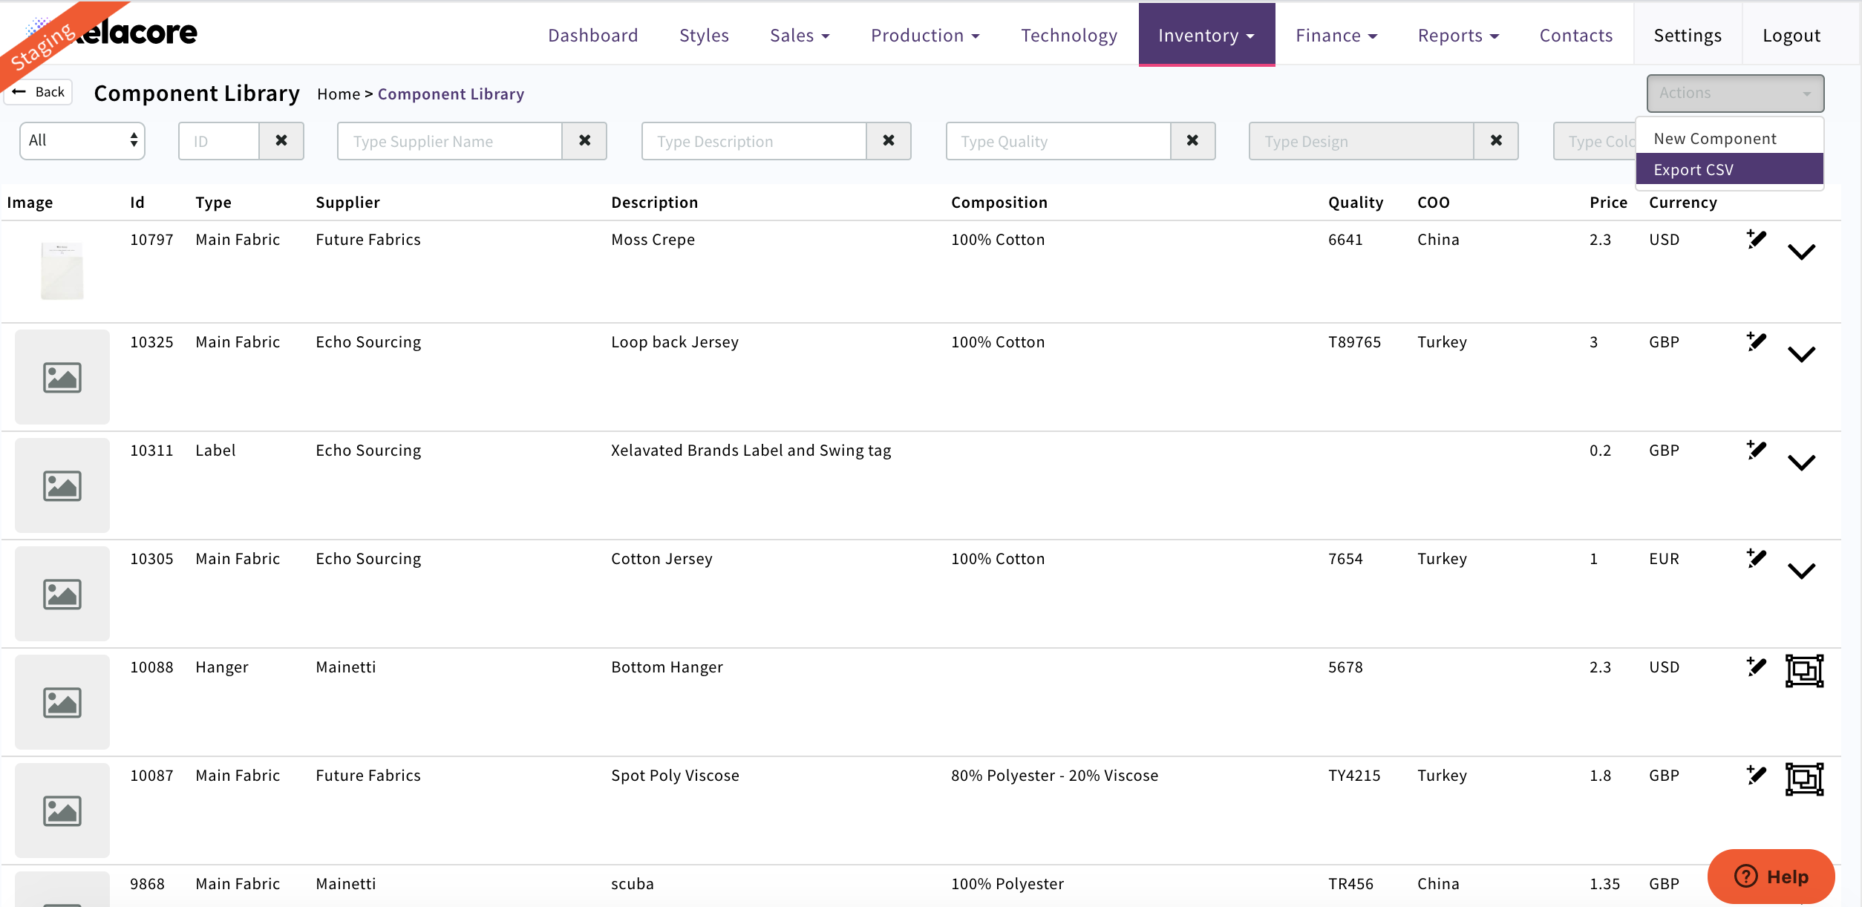Clear the Description filter with X icon
1862x907 pixels.
coord(888,141)
